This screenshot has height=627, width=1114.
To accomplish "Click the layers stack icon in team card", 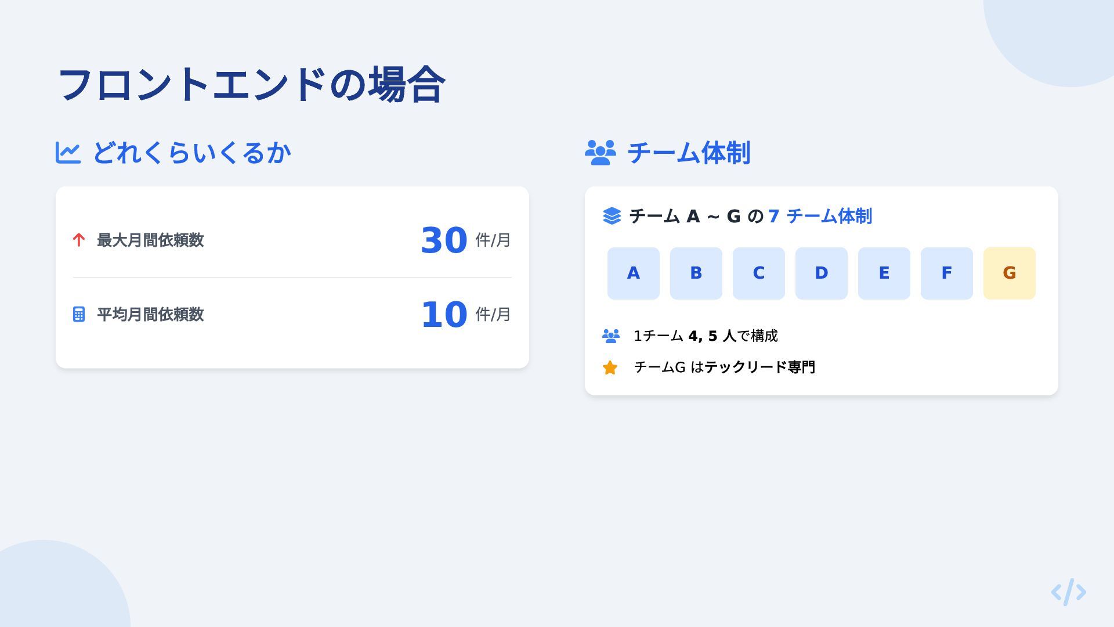I will coord(612,216).
